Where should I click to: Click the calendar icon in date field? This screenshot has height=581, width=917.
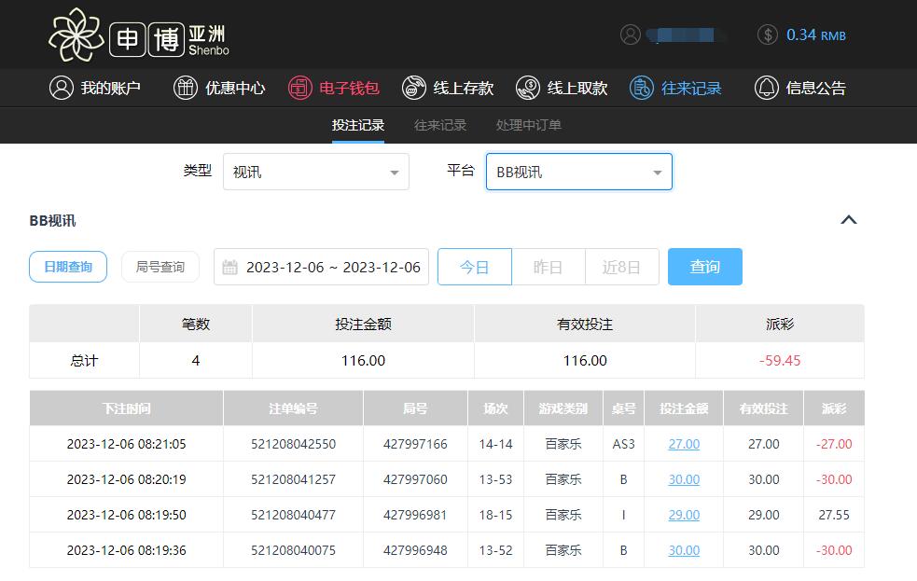[x=229, y=267]
